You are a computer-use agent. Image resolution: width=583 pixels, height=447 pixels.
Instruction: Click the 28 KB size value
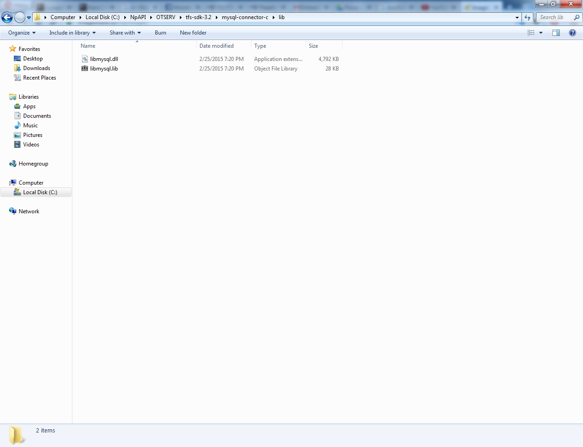click(332, 69)
